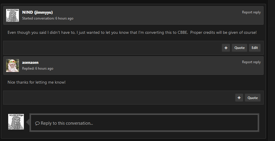Report the reply from NIND
This screenshot has height=141, width=275.
click(x=251, y=12)
